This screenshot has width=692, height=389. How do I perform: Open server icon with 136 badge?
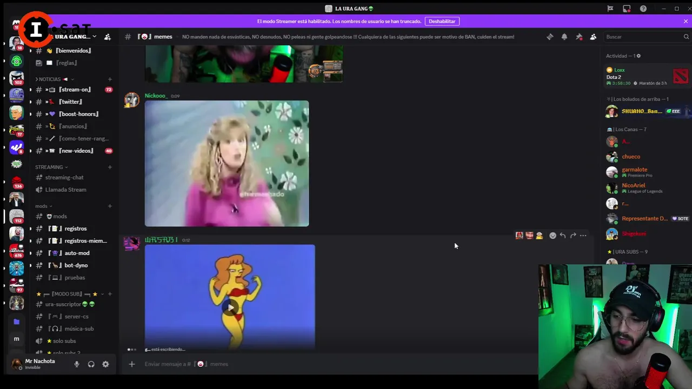click(17, 182)
